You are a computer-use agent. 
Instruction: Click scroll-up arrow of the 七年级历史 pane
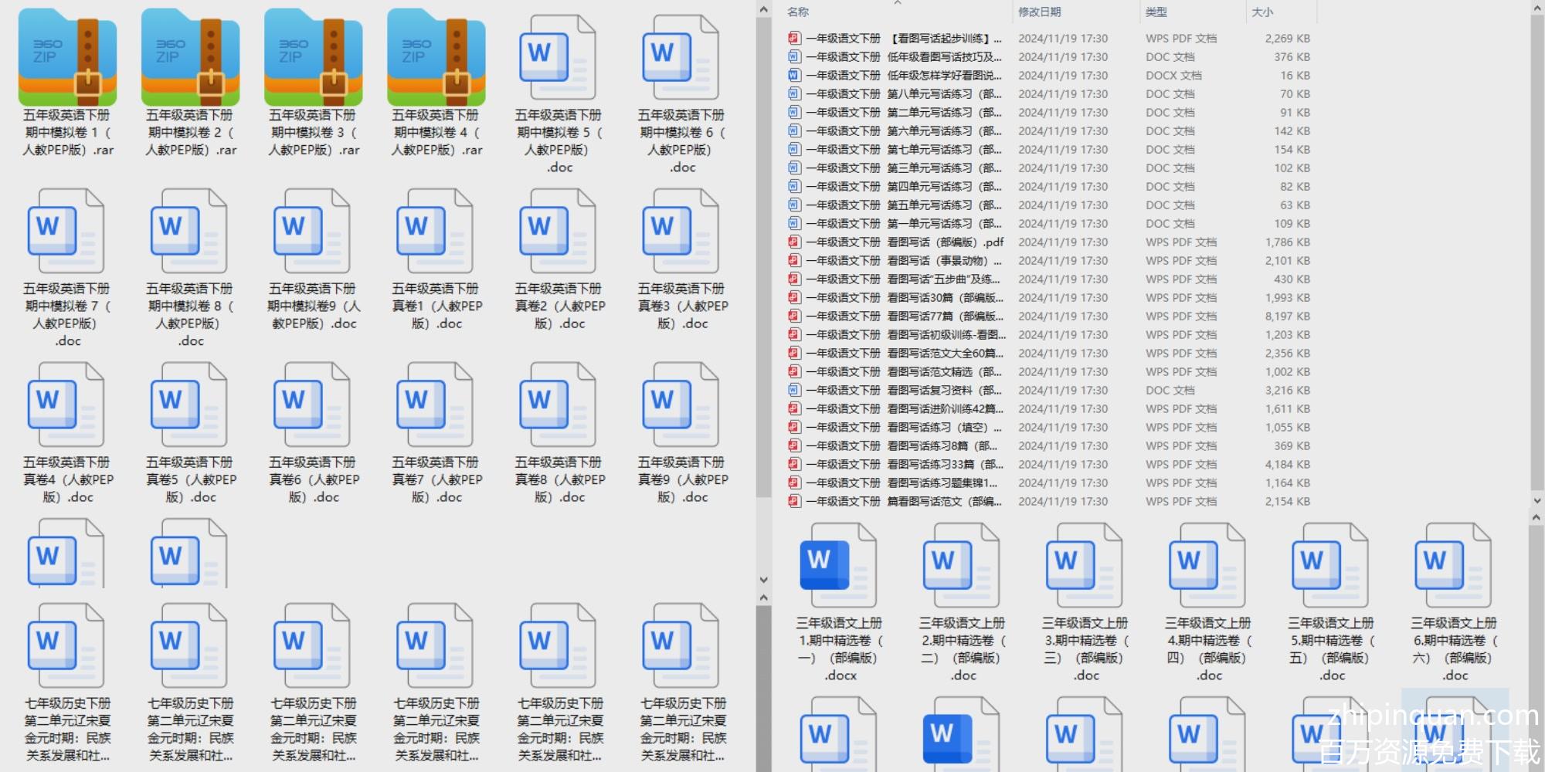764,598
